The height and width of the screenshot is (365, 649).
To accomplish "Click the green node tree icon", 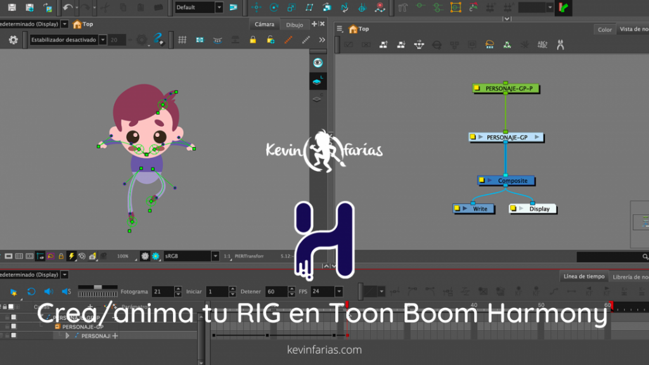I will tap(507, 45).
